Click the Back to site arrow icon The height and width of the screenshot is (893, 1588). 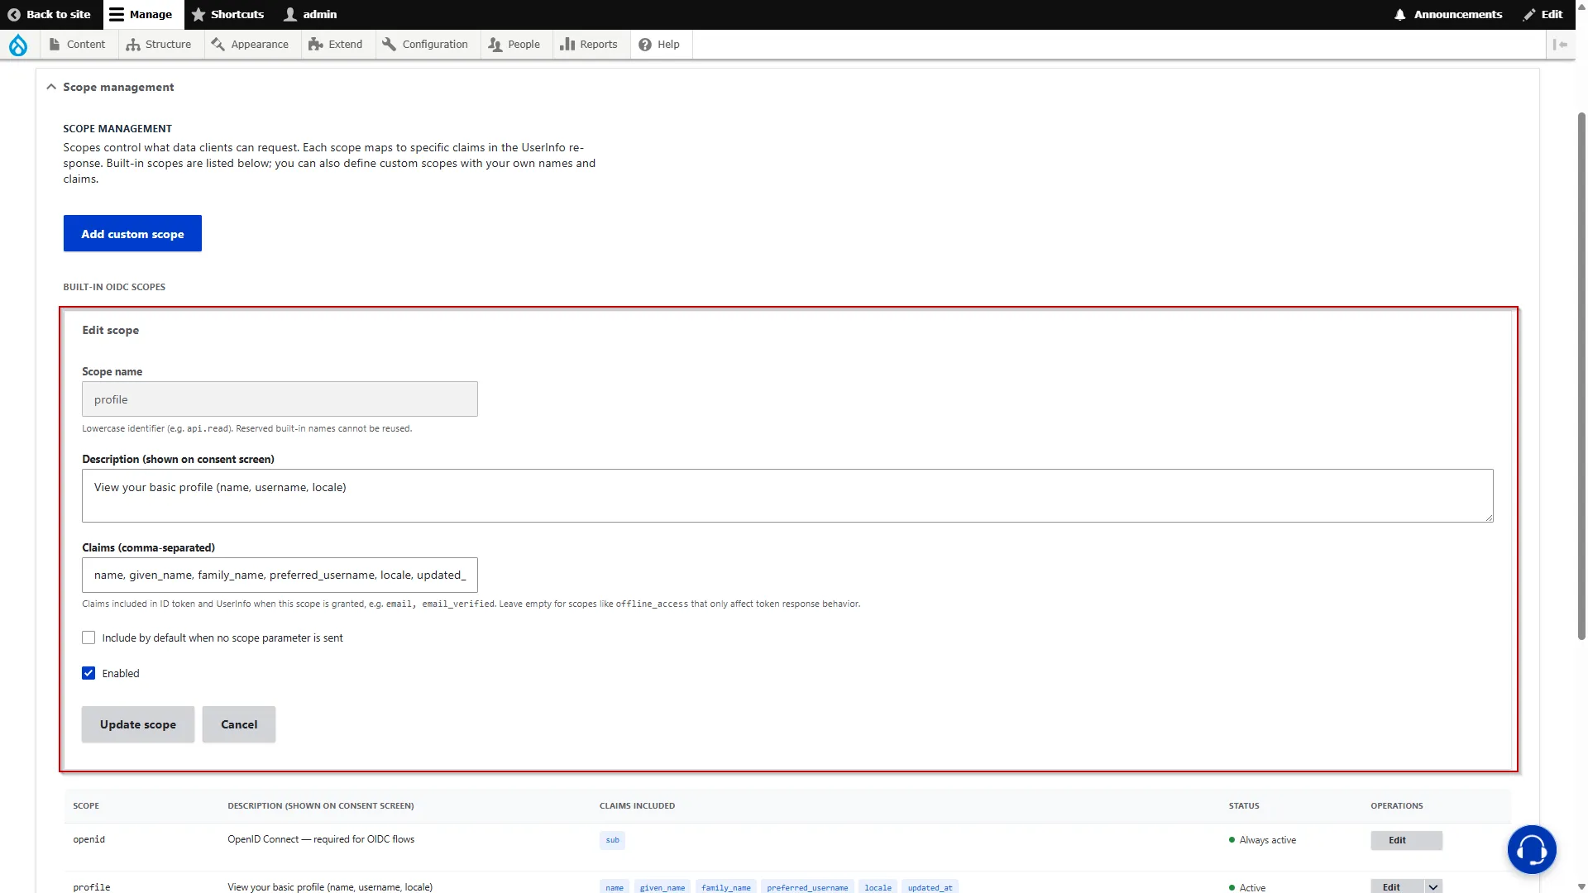(x=14, y=14)
